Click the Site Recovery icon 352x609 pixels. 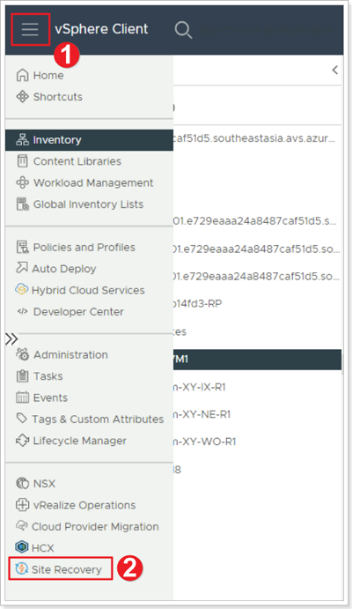21,569
